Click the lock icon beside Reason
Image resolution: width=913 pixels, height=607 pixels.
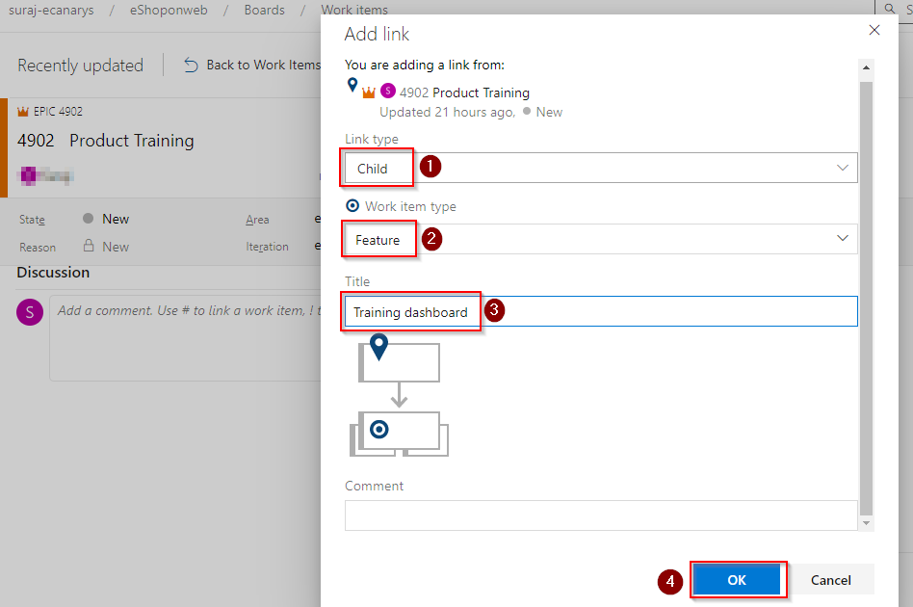89,246
